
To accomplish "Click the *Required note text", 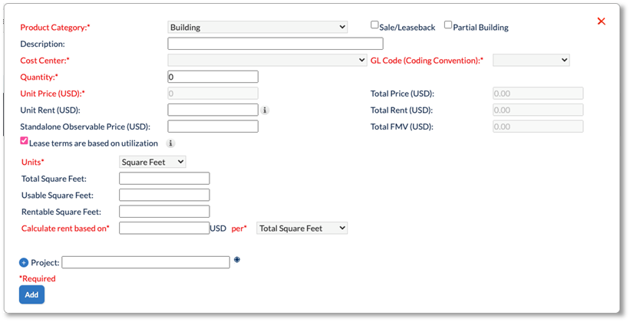I will (38, 278).
